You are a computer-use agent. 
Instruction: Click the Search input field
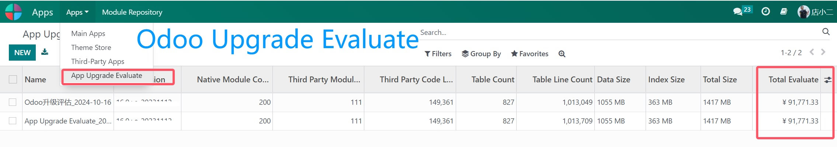(619, 32)
